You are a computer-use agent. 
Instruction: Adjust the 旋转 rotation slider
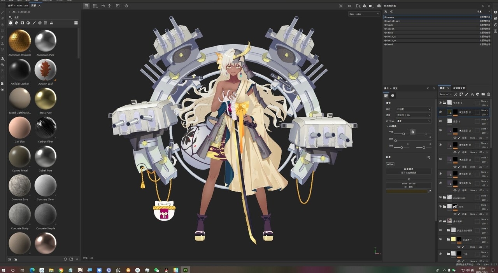pos(413,140)
